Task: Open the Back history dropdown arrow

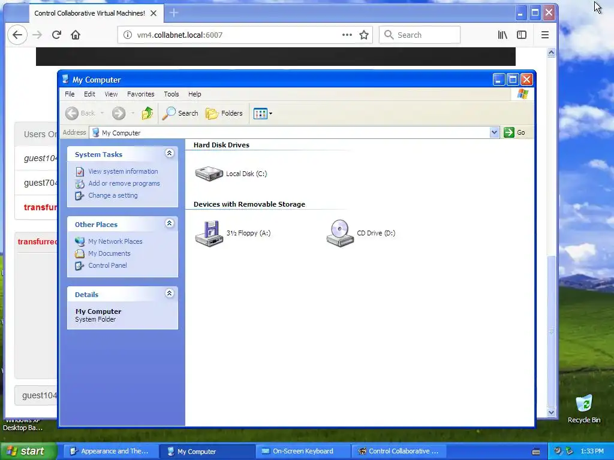Action: (x=102, y=113)
